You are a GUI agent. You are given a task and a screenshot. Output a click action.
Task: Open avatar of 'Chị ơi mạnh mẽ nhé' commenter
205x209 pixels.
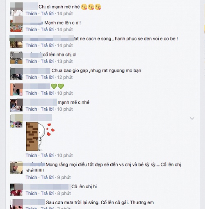[x=16, y=9]
